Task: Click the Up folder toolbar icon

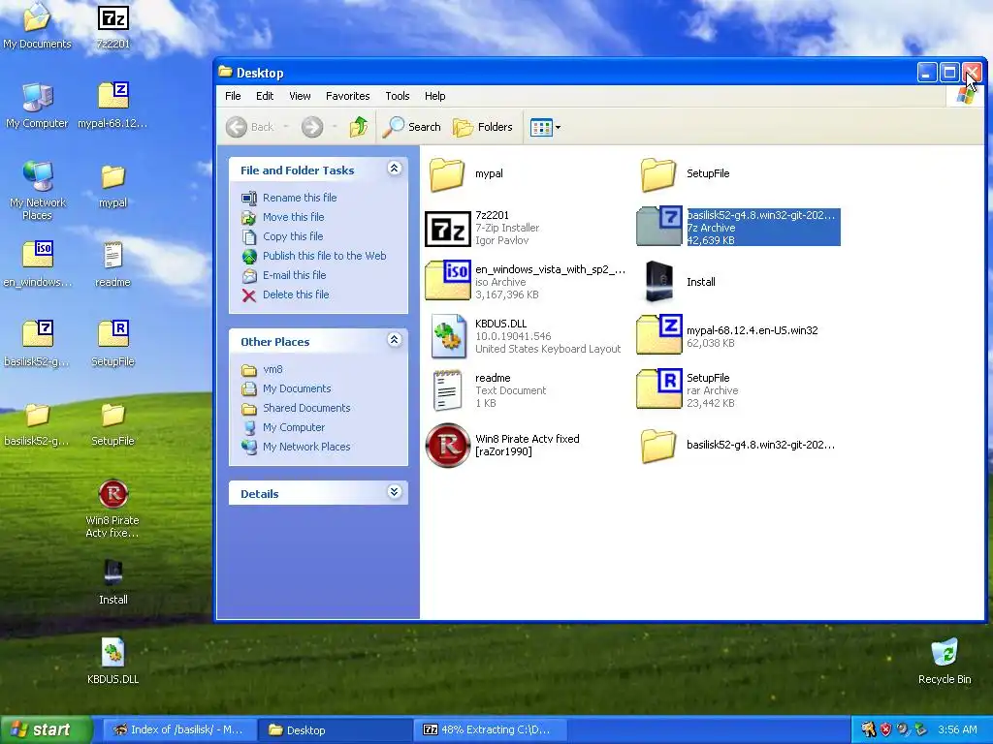Action: click(x=359, y=127)
